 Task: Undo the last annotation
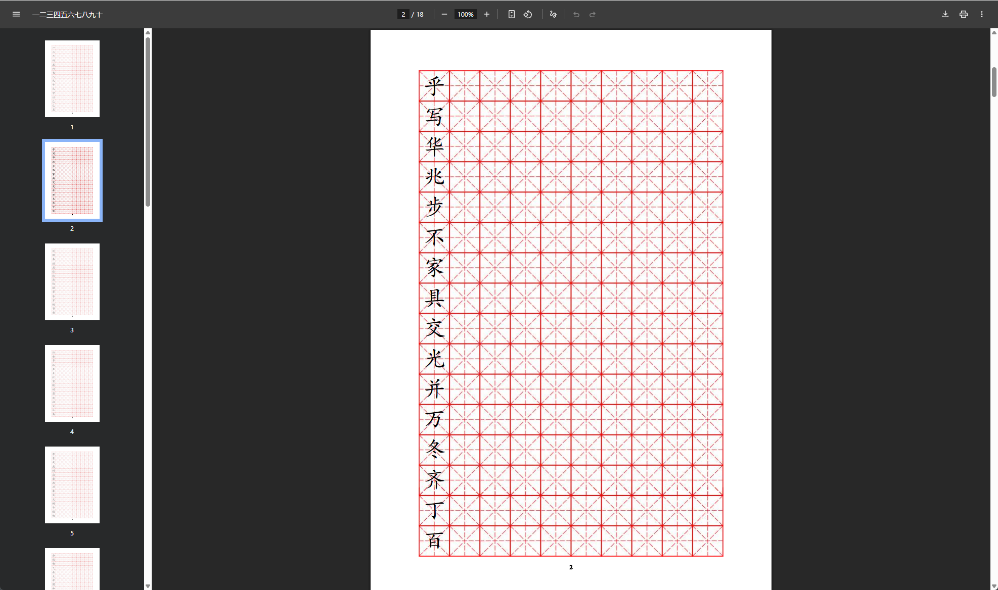tap(576, 14)
